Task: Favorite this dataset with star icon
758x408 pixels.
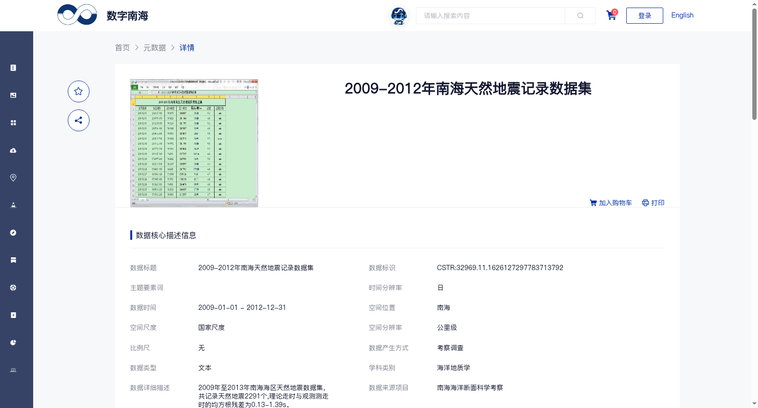Action: click(79, 91)
